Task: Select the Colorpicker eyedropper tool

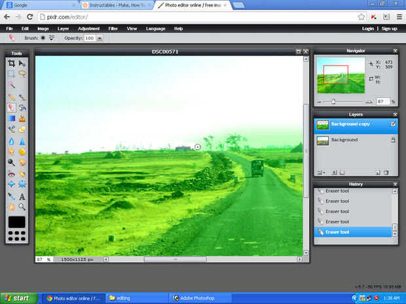Action: [11, 197]
